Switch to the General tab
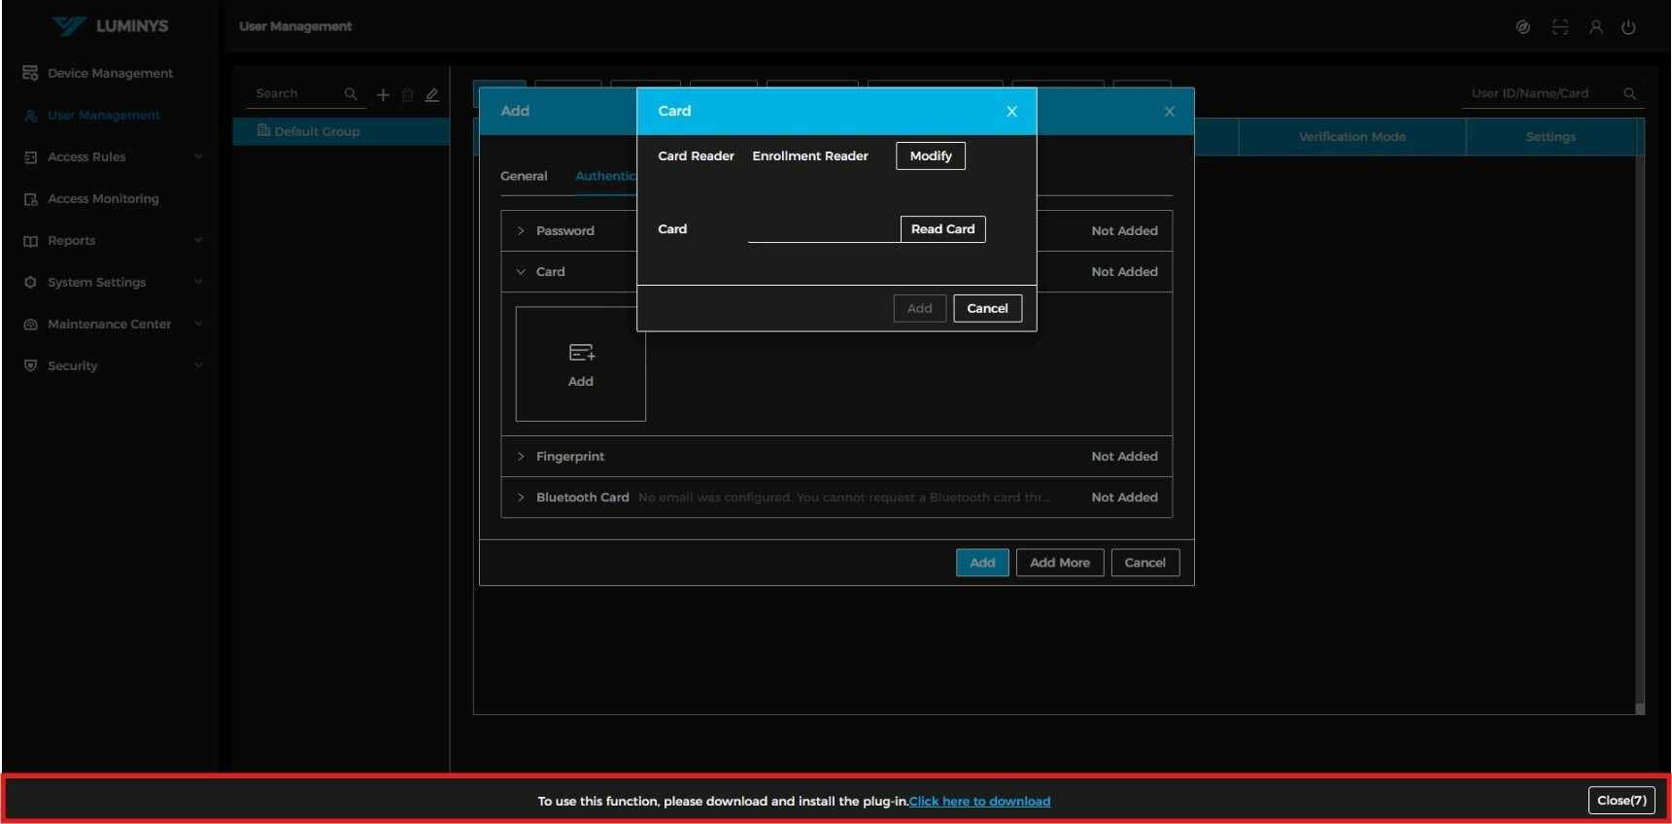The width and height of the screenshot is (1672, 824). pyautogui.click(x=524, y=176)
